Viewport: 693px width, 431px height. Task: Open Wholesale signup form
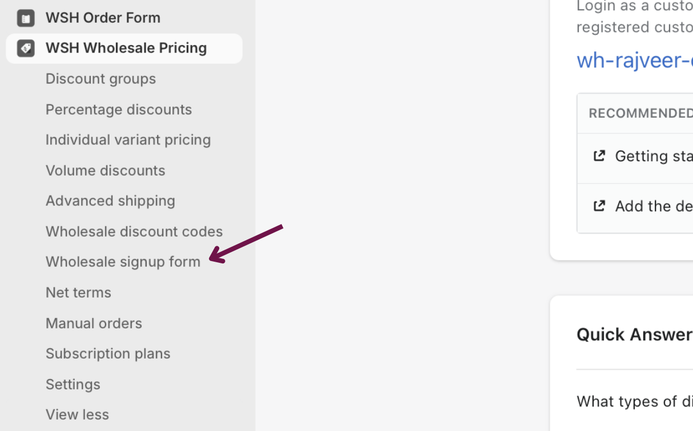[x=123, y=262]
